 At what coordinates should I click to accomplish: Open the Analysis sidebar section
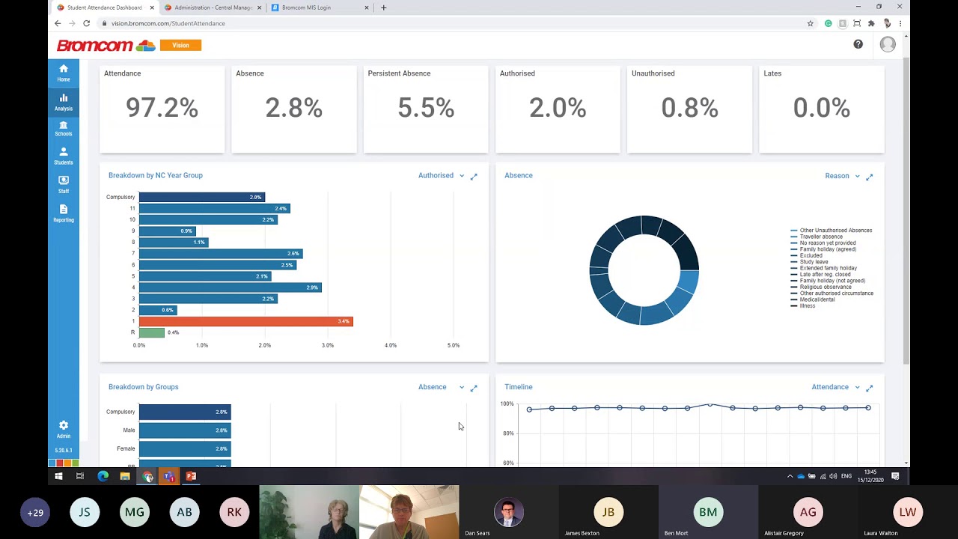coord(64,102)
